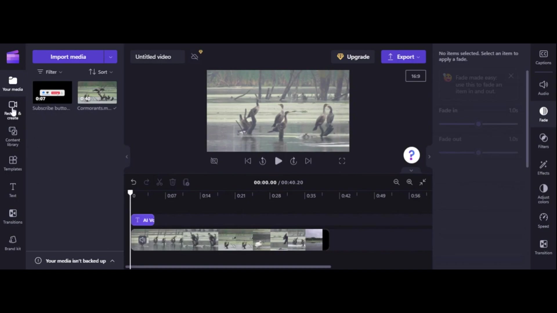Open the Filters panel
This screenshot has height=313, width=557.
543,141
